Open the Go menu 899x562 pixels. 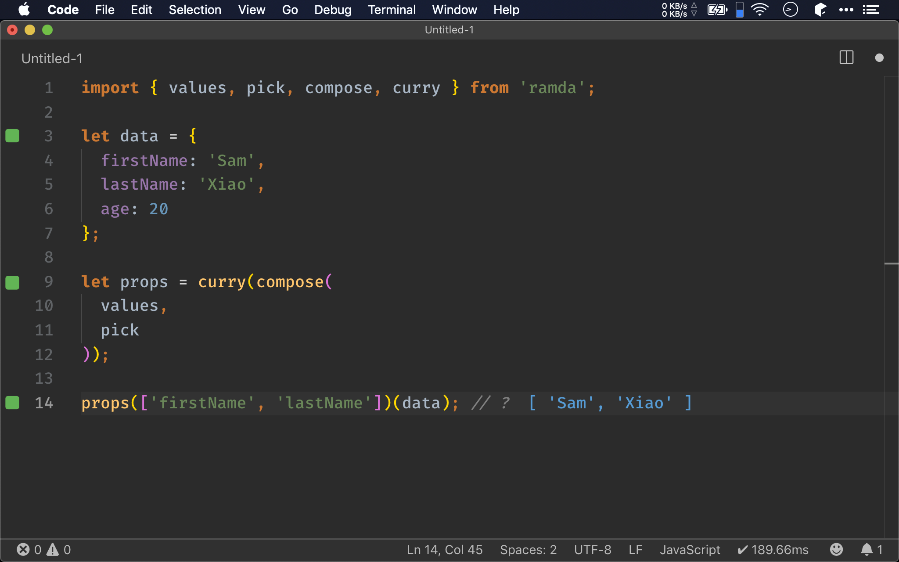(x=290, y=10)
